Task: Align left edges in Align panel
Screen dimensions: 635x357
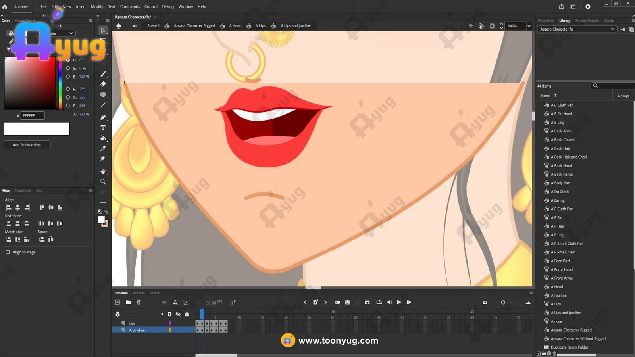Action: click(x=9, y=207)
